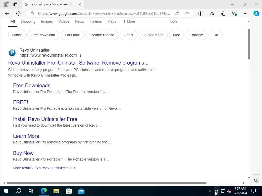Open the FREE! sitelink

pos(20,102)
